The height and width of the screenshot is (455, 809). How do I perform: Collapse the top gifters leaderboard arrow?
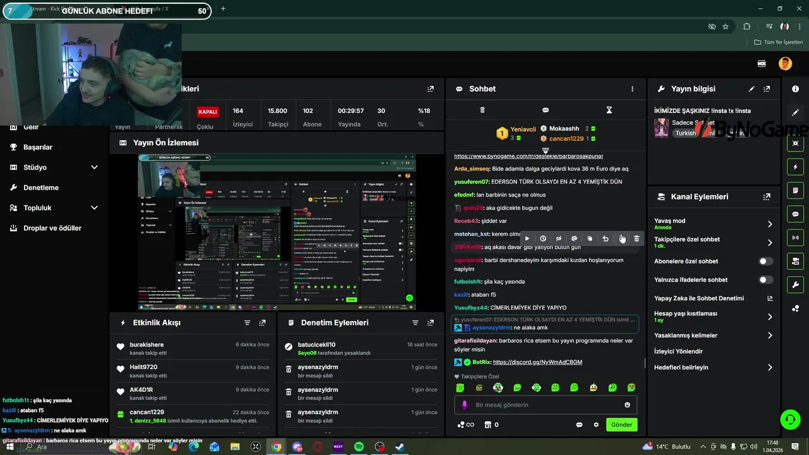545,150
